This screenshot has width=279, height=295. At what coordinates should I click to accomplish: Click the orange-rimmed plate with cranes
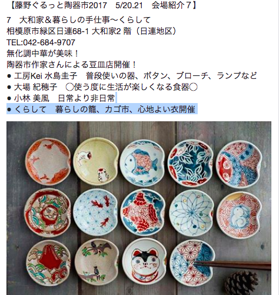(x=48, y=161)
